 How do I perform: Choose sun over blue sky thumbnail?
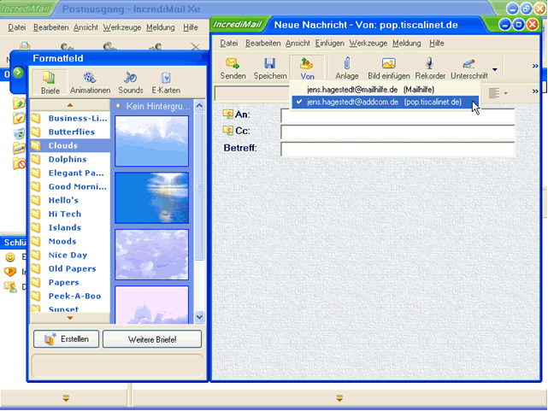tap(151, 197)
